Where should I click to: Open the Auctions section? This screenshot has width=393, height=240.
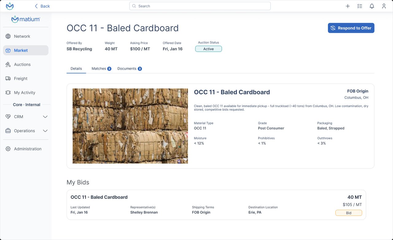pyautogui.click(x=22, y=64)
